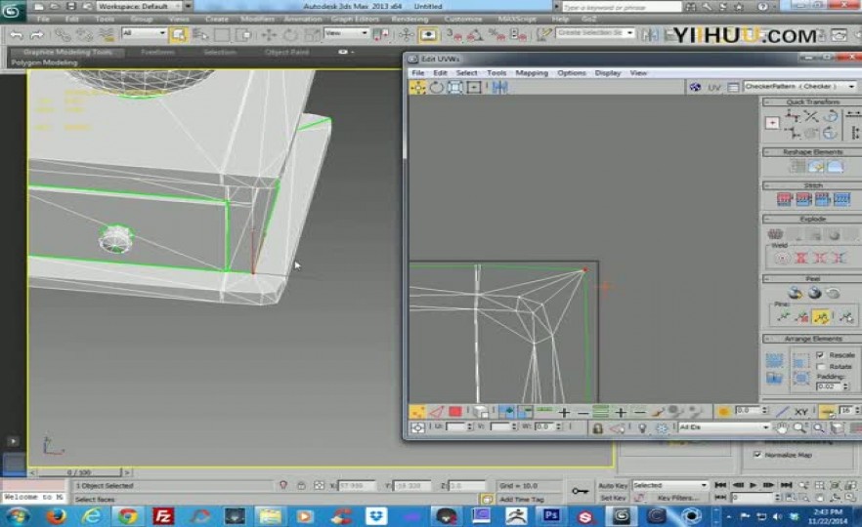Click the Go to Start playback button
The height and width of the screenshot is (527, 862).
click(720, 485)
